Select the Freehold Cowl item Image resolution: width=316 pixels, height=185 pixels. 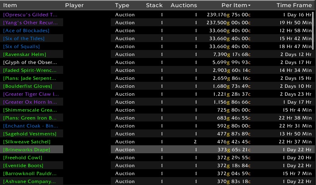pyautogui.click(x=23, y=158)
